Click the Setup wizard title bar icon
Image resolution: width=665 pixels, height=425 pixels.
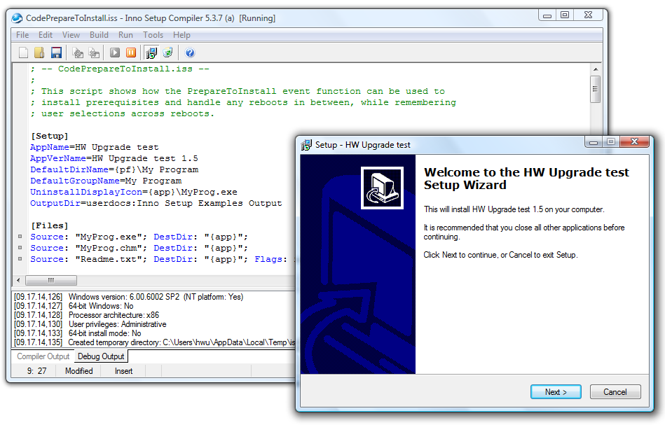pos(306,145)
